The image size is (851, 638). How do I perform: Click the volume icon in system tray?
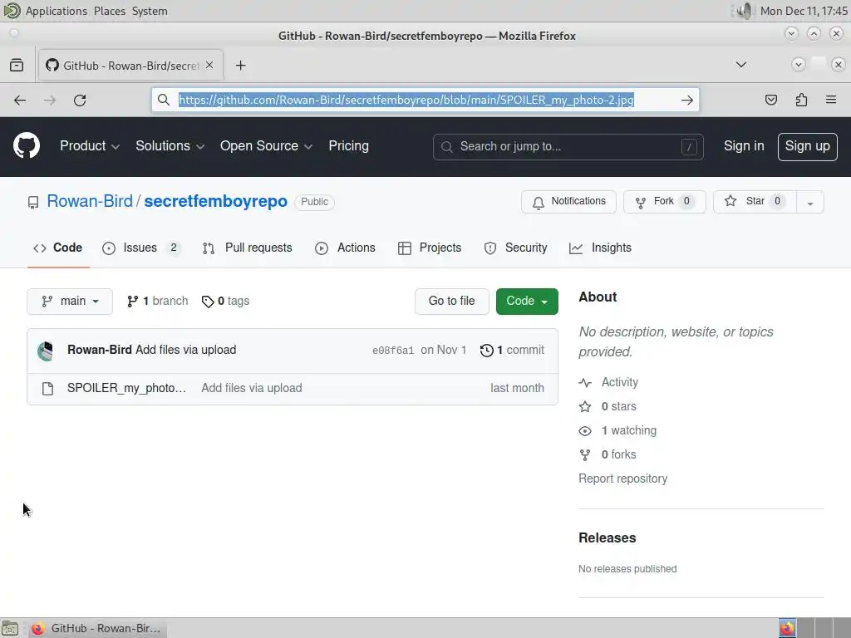click(x=745, y=11)
